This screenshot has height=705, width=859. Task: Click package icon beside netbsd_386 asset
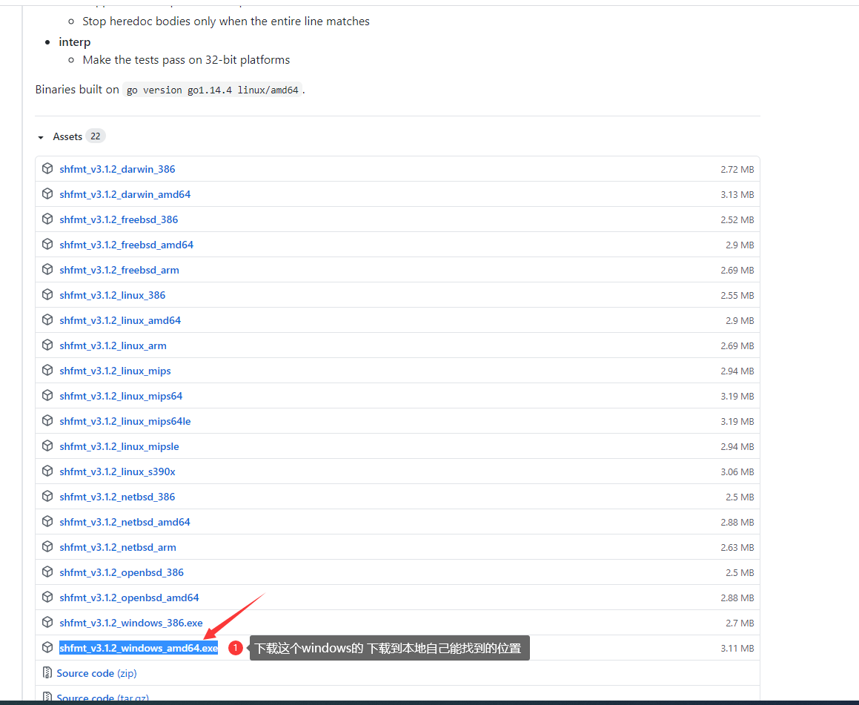pyautogui.click(x=47, y=496)
